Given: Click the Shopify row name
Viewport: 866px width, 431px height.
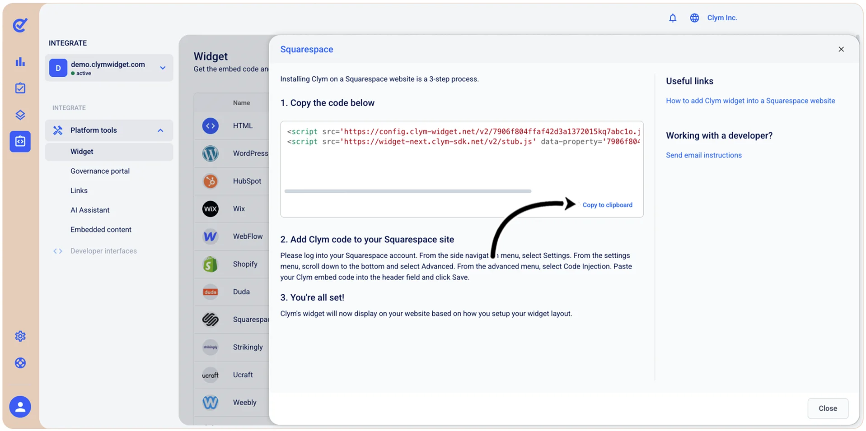Looking at the screenshot, I should point(245,264).
